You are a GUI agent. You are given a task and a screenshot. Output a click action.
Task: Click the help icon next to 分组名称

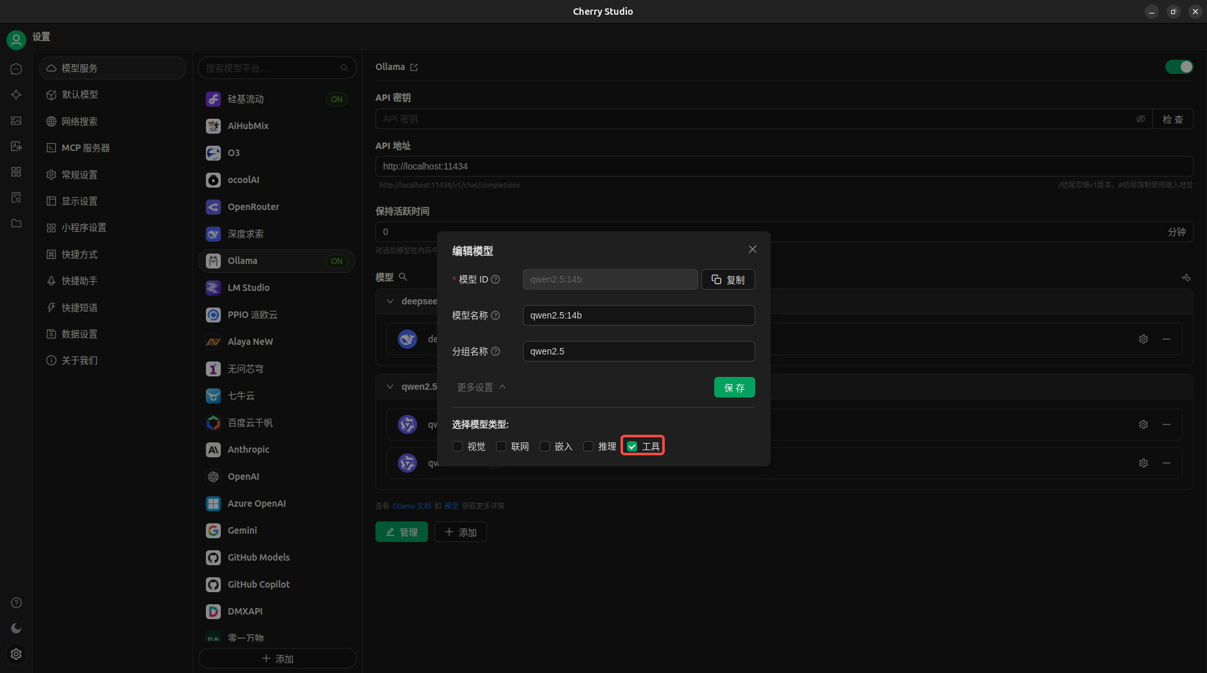click(x=495, y=351)
